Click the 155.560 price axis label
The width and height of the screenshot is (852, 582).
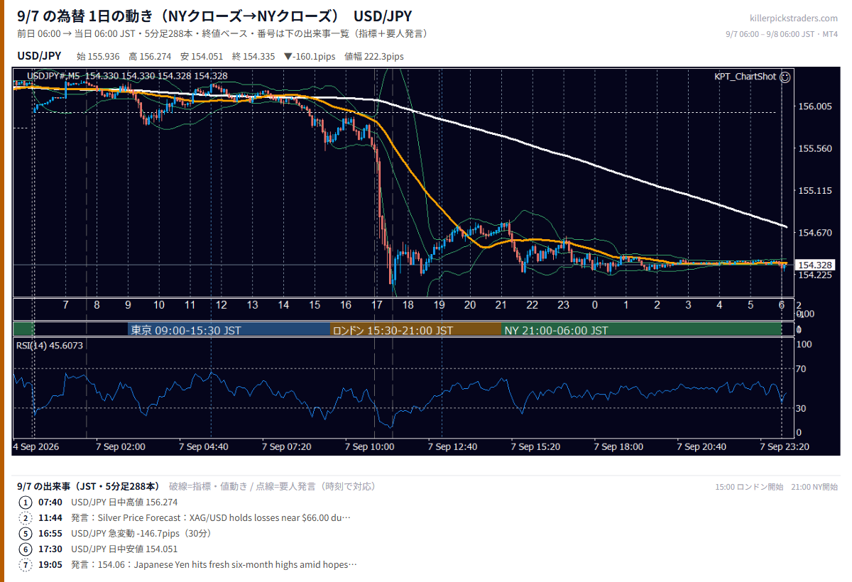(x=814, y=148)
